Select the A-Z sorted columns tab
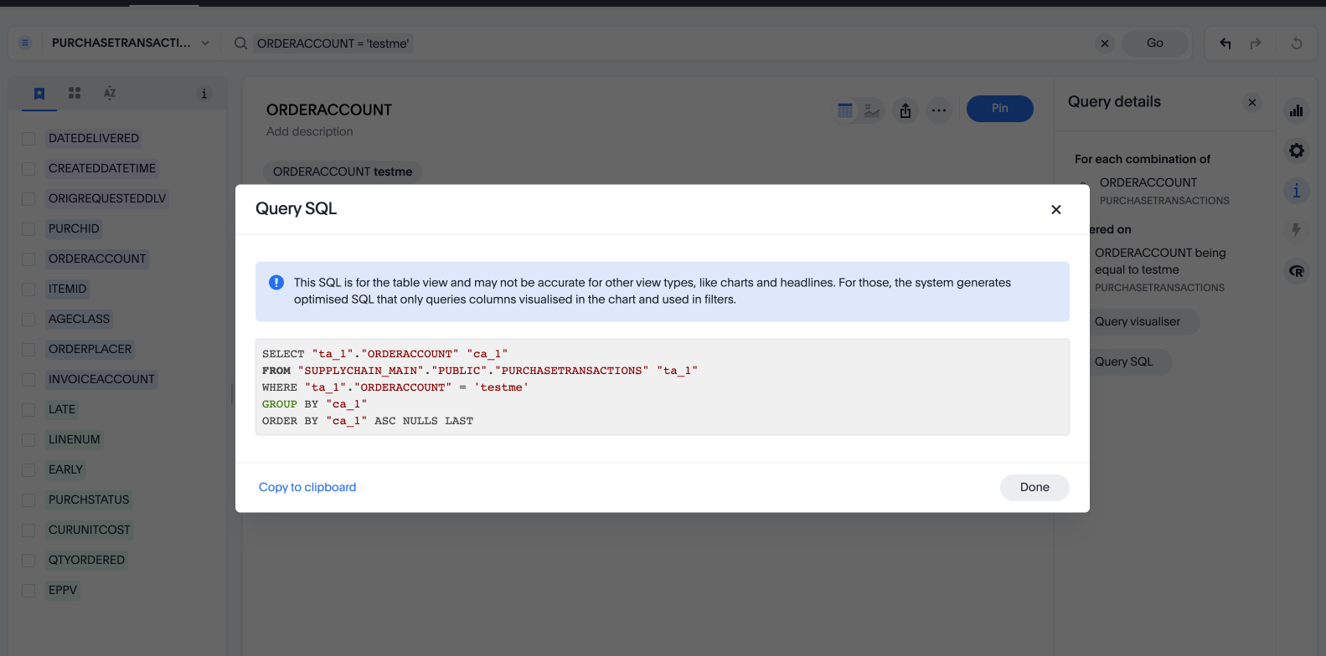The width and height of the screenshot is (1326, 656). (110, 94)
